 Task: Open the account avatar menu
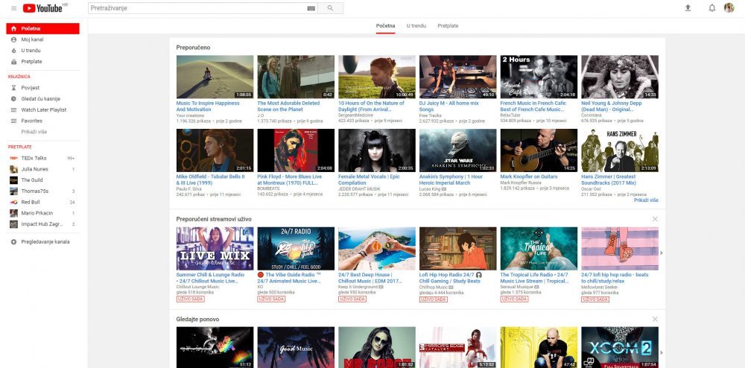(729, 7)
